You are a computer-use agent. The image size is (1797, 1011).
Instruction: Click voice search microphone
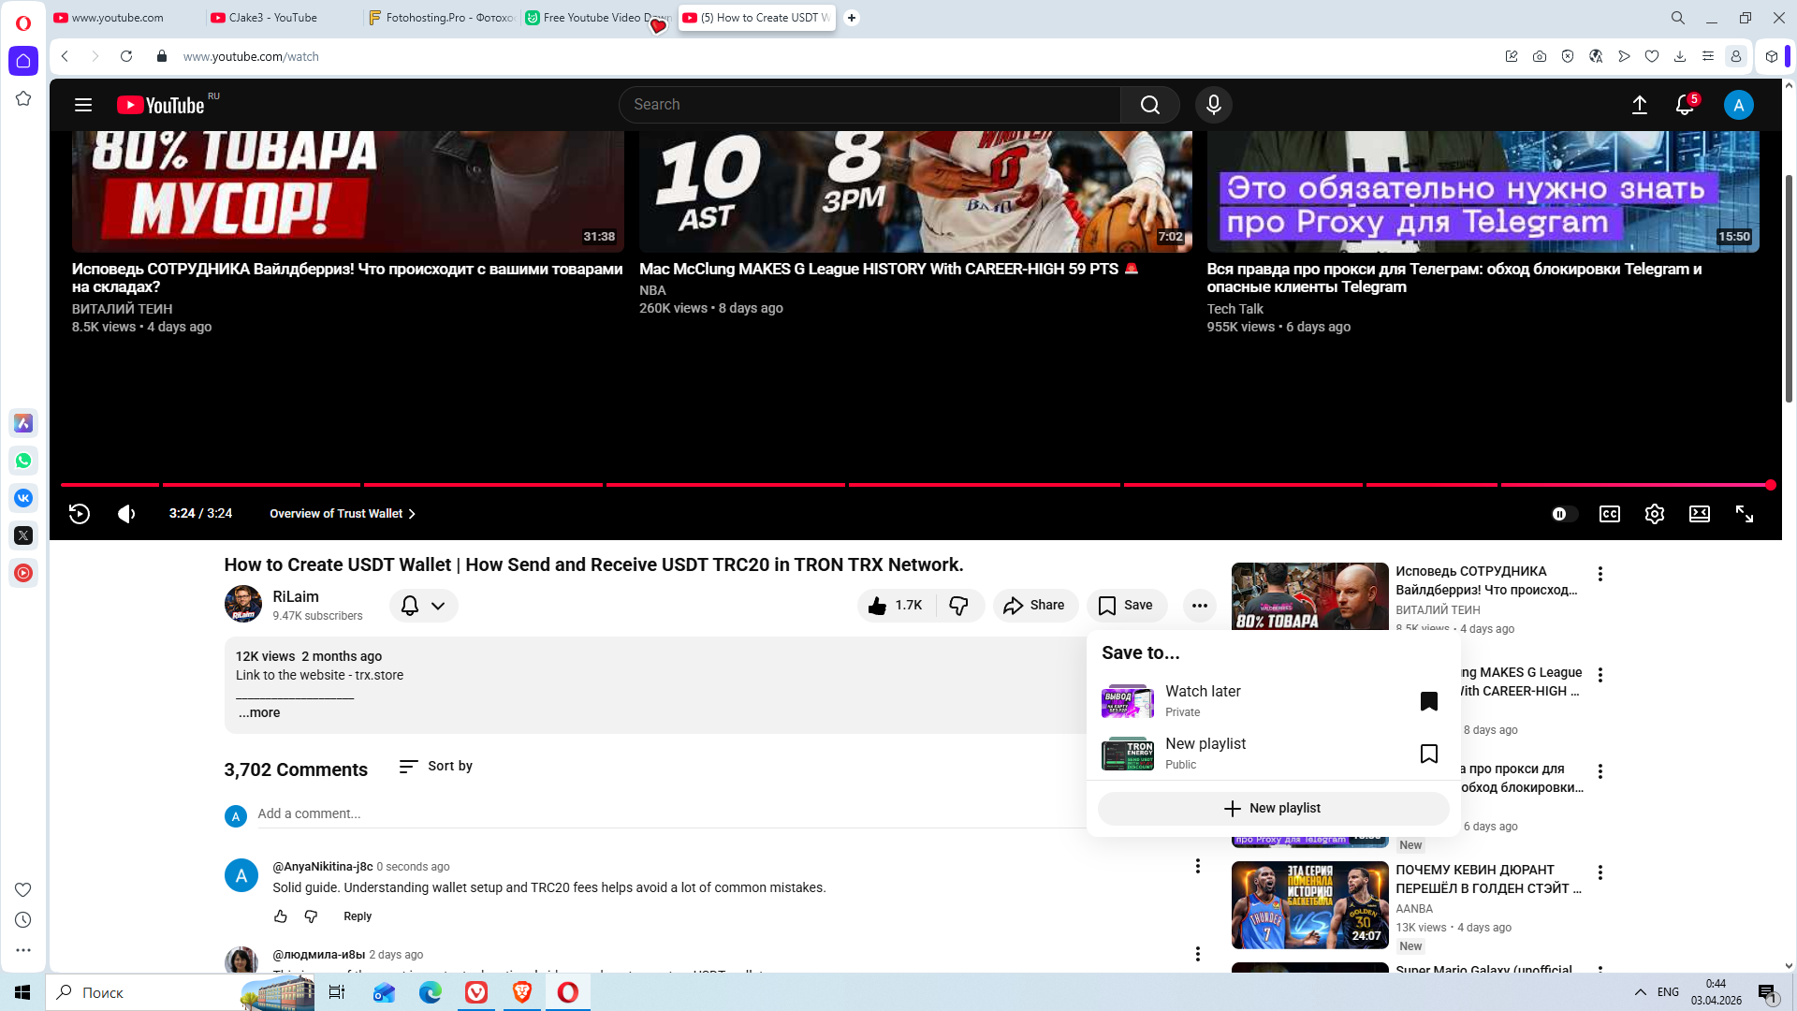coord(1213,105)
